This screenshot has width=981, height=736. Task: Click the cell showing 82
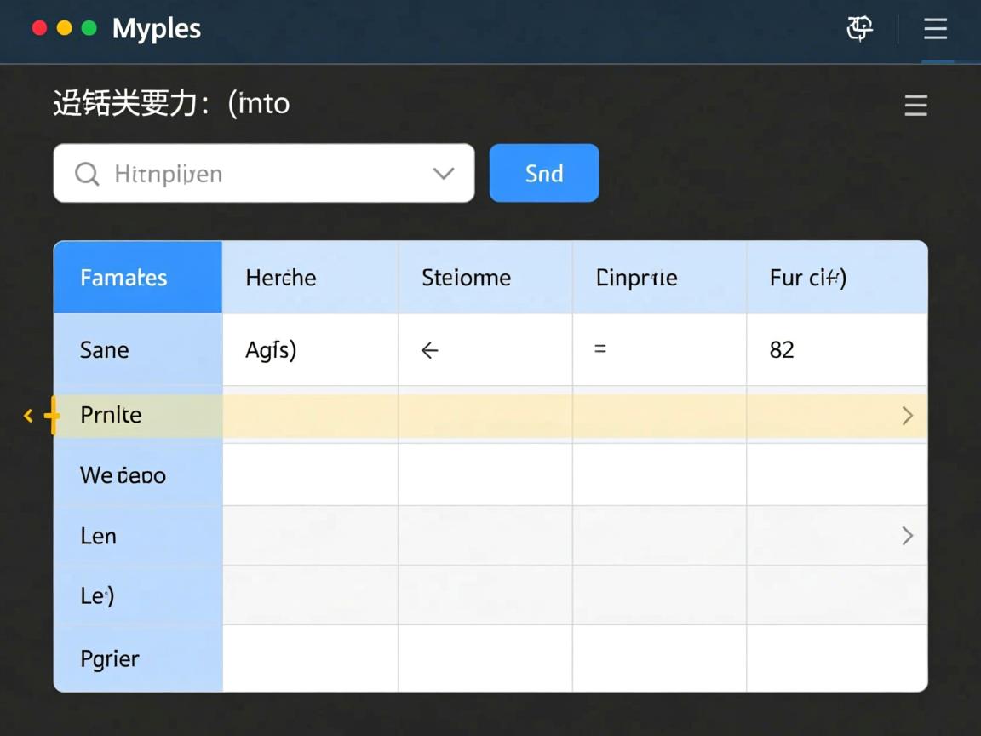pyautogui.click(x=782, y=350)
